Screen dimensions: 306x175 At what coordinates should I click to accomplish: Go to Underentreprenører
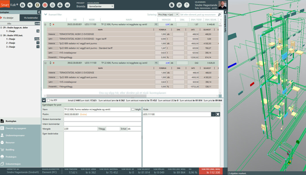pyautogui.click(x=20, y=135)
